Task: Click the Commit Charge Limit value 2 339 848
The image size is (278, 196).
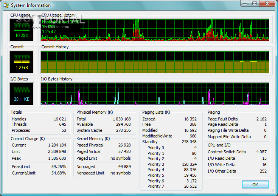Action: (57, 151)
